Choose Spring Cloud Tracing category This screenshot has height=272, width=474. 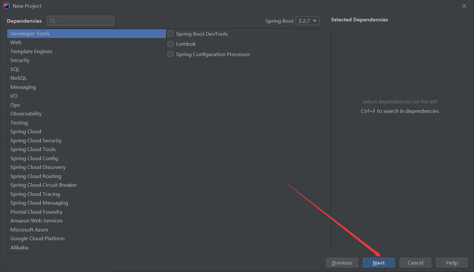(86, 194)
